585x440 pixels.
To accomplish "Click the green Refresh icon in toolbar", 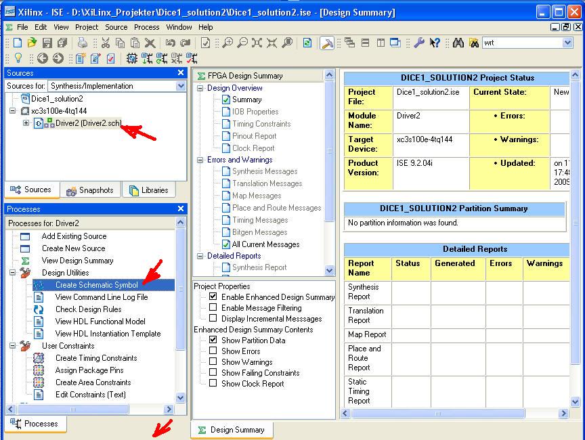I will pyautogui.click(x=307, y=43).
